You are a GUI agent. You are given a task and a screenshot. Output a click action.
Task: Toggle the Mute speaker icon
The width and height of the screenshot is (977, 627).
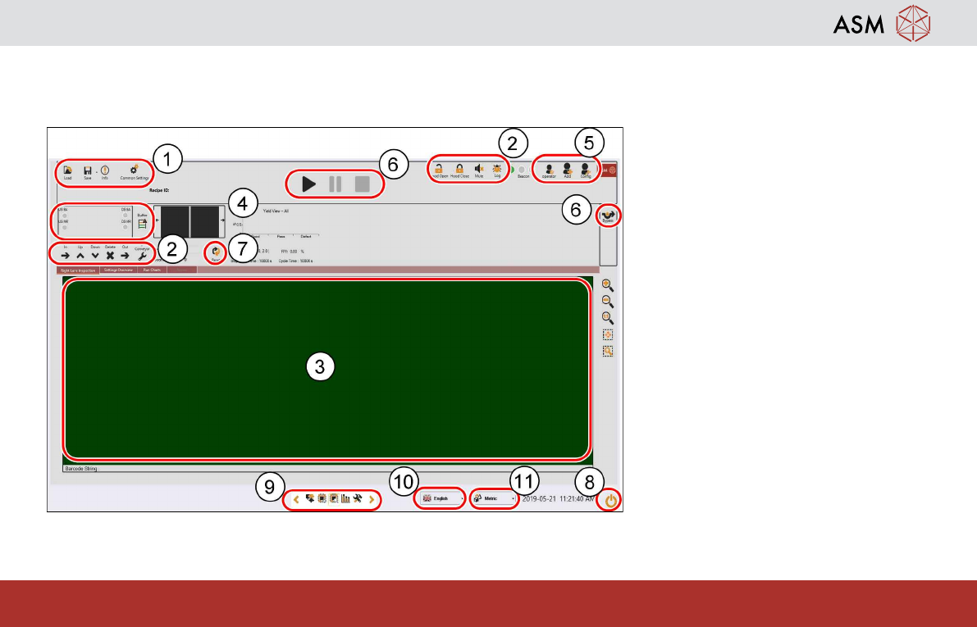[478, 169]
